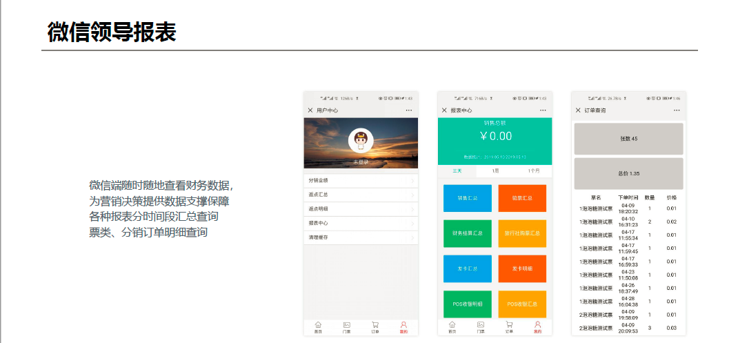Switch to the 1周 tab
Viewport: 738px width, 343px height.
coord(495,170)
